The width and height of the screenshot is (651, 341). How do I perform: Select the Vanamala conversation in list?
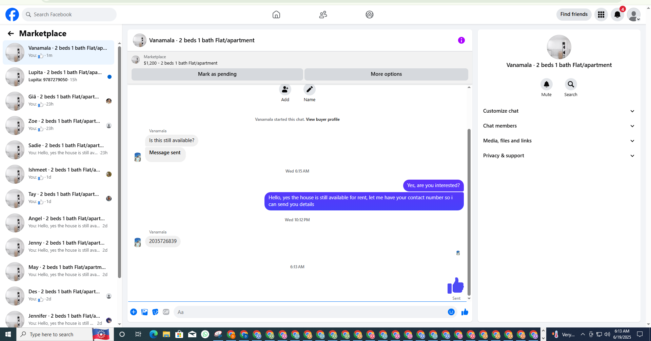point(58,52)
